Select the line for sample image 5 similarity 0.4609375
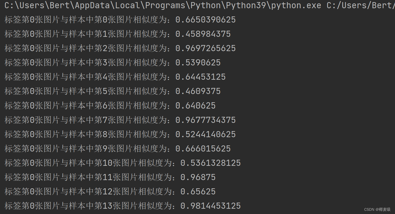Screen dimensions: 395x214 coord(113,91)
